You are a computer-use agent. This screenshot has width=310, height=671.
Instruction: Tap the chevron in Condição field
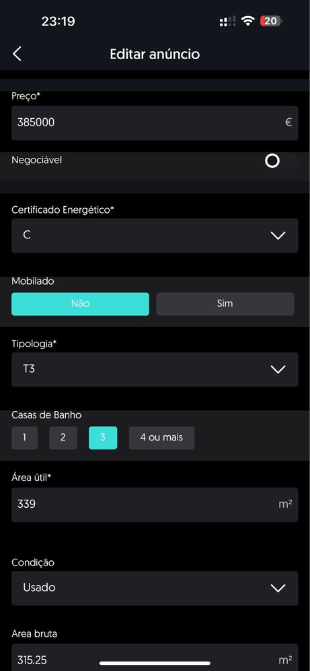click(278, 588)
